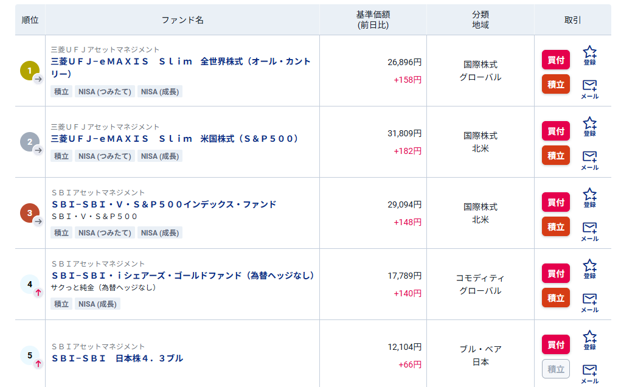Click the 31,809円 price value
Viewport: 621px width, 387px height.
pyautogui.click(x=404, y=133)
